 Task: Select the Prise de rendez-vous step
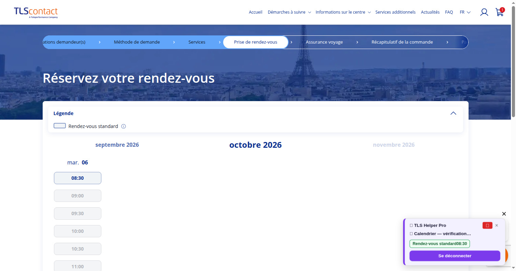pos(256,42)
